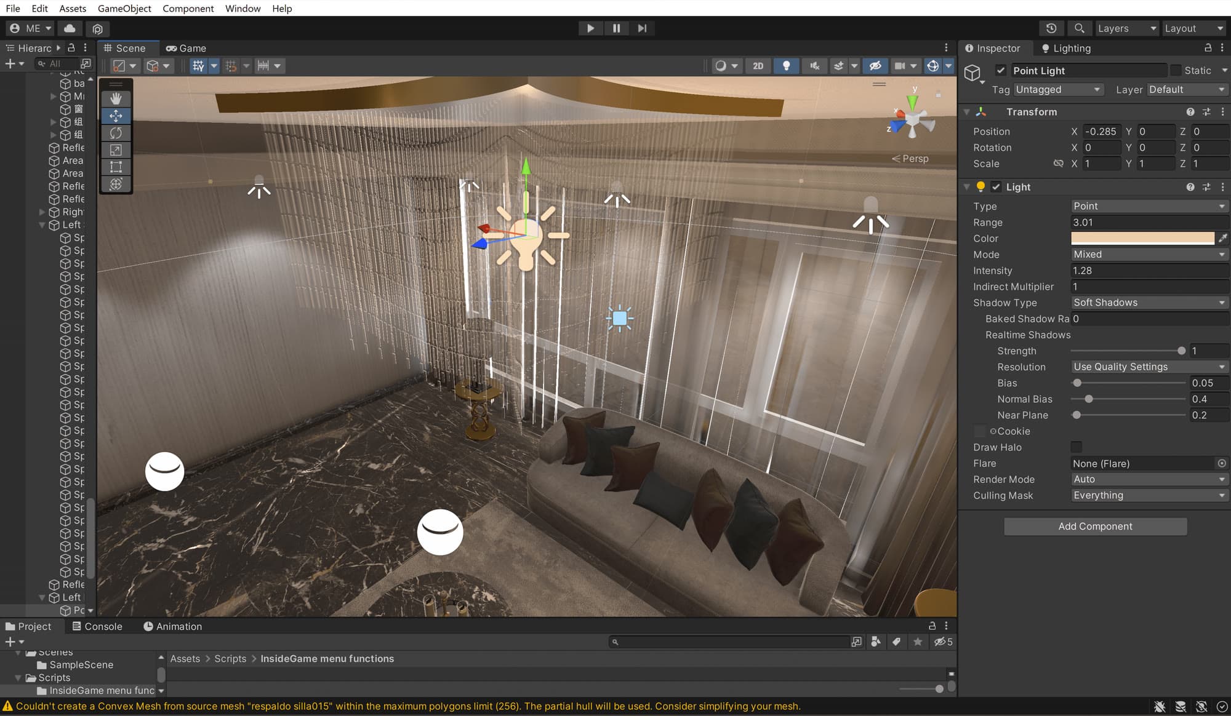Select the Move tool
Viewport: 1231px width, 716px height.
click(x=116, y=116)
